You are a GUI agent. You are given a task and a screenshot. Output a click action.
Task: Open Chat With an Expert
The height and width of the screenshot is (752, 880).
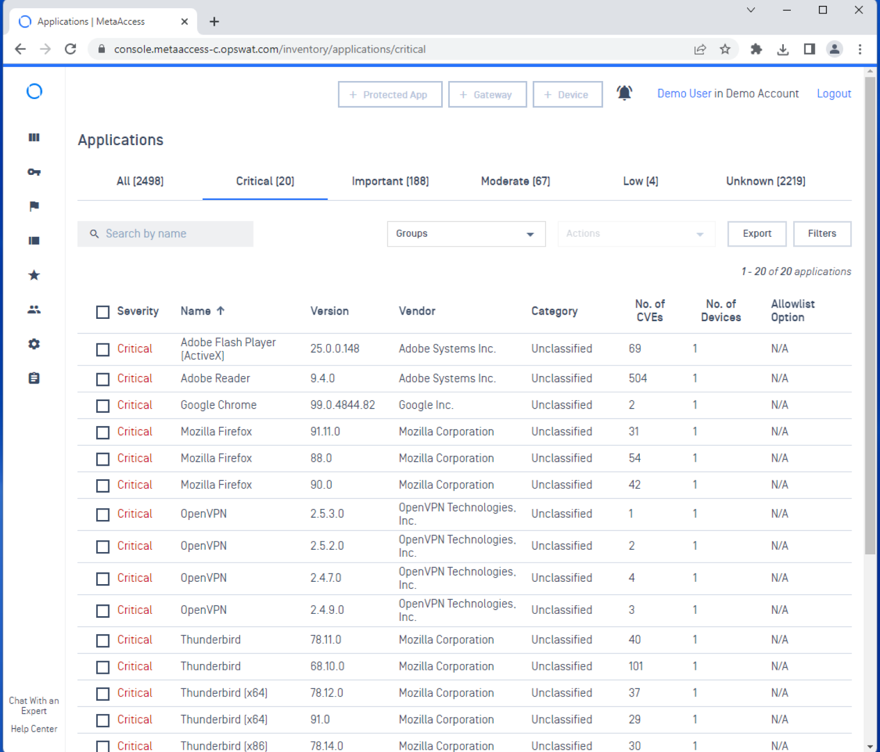34,706
